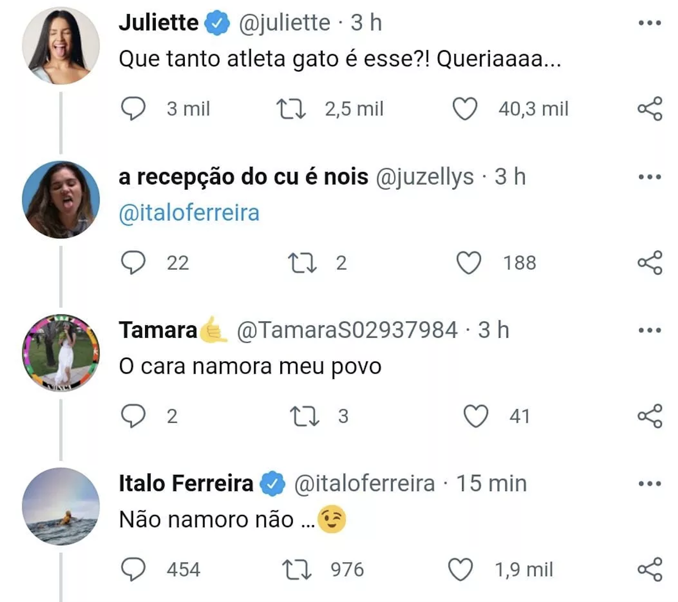Screen dimensions: 678x602
Task: Open Juliette's profile by her display name
Action: point(159,23)
